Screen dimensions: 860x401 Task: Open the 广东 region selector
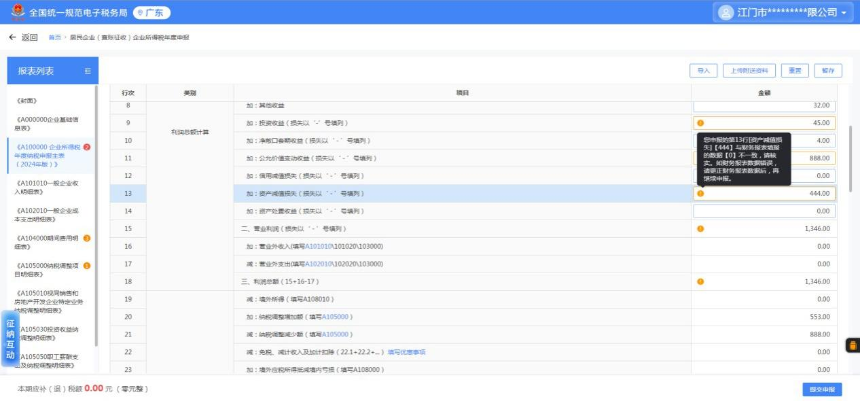151,13
